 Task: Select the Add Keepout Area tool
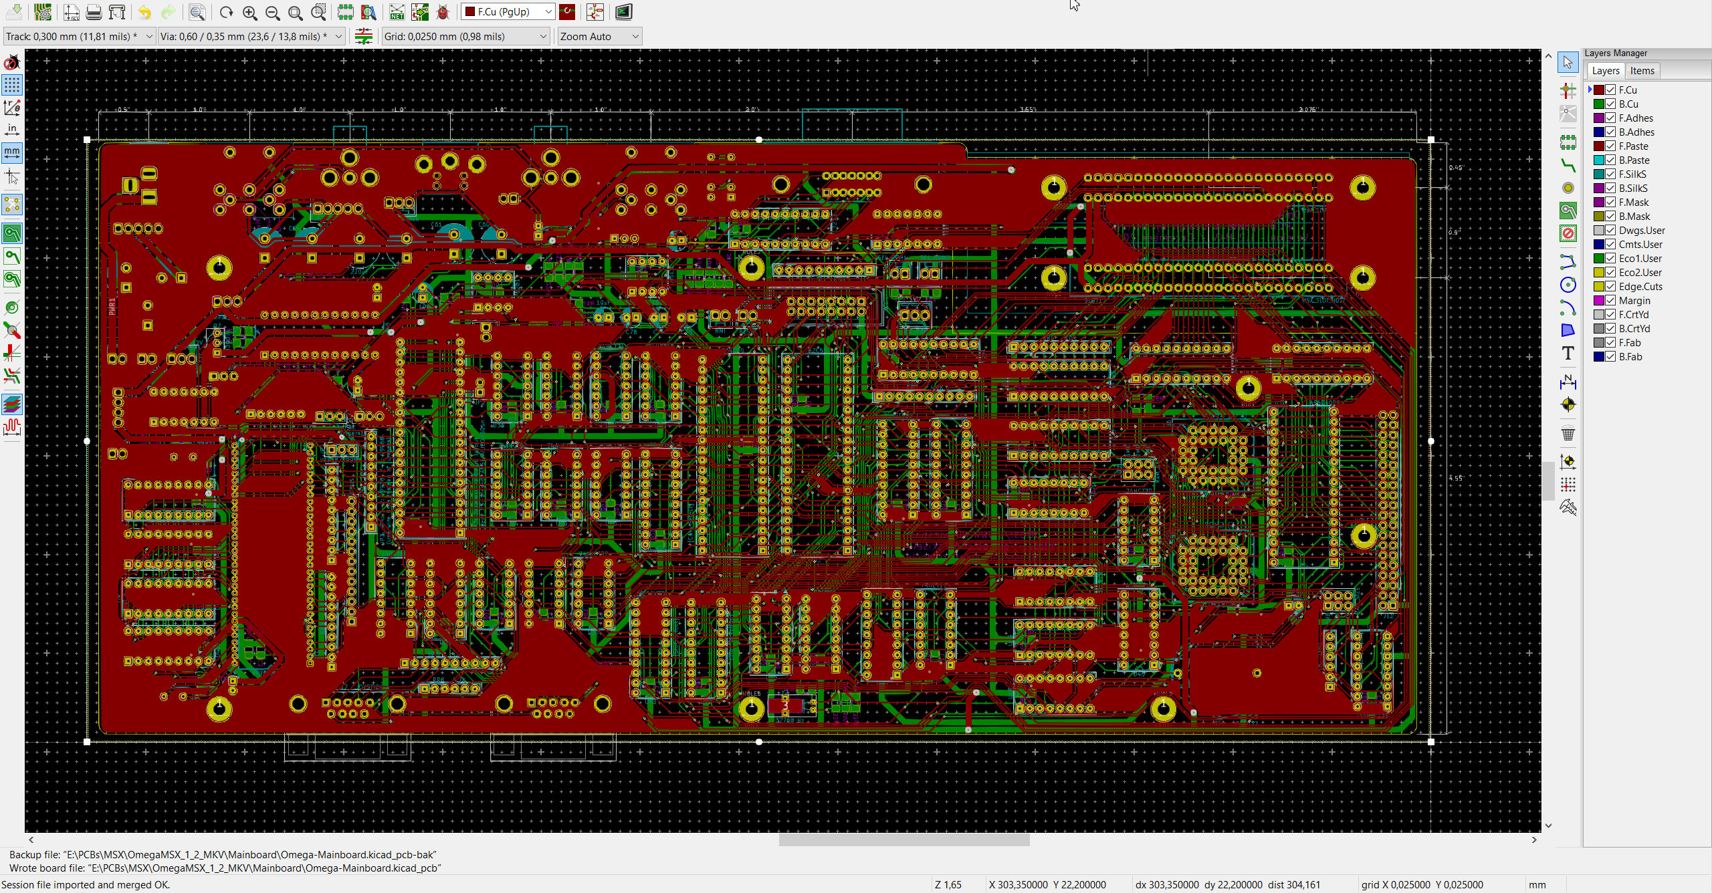point(1568,233)
